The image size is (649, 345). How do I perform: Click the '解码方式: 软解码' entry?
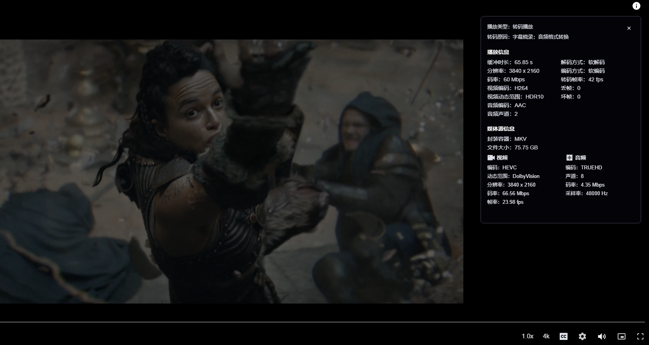(x=583, y=62)
